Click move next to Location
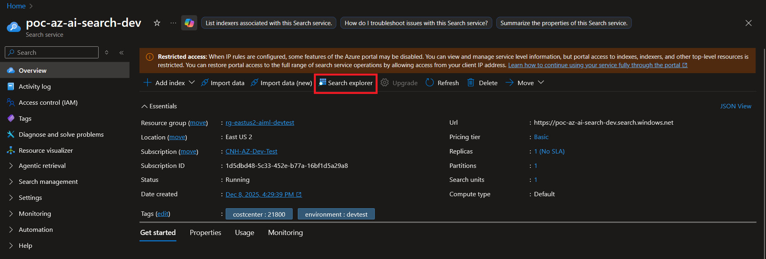The image size is (766, 259). point(177,137)
